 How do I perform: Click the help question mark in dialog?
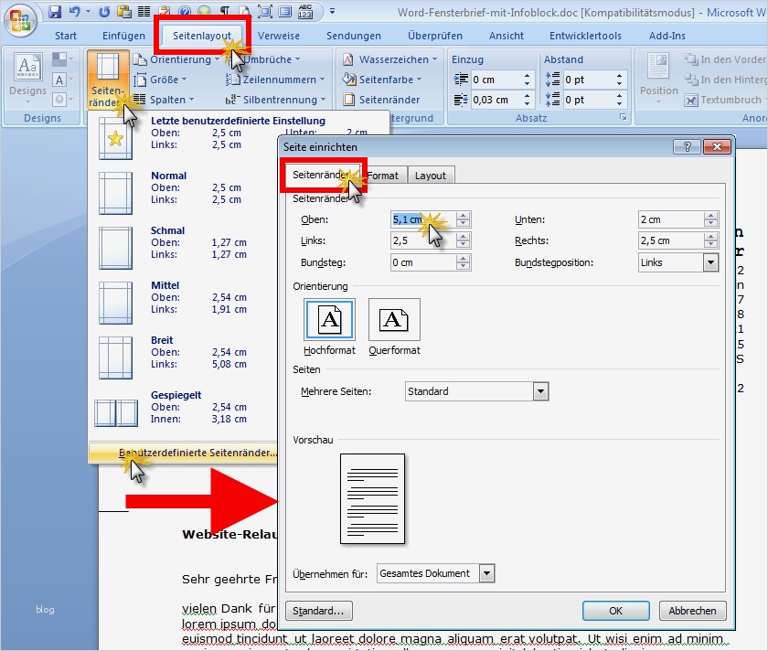[x=687, y=146]
